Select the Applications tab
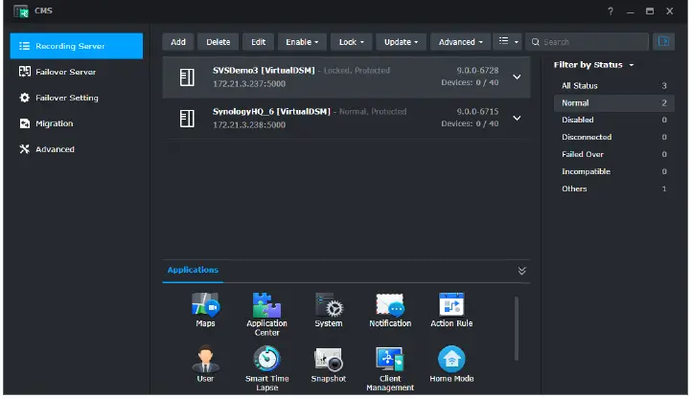Image resolution: width=692 pixels, height=398 pixels. [193, 270]
